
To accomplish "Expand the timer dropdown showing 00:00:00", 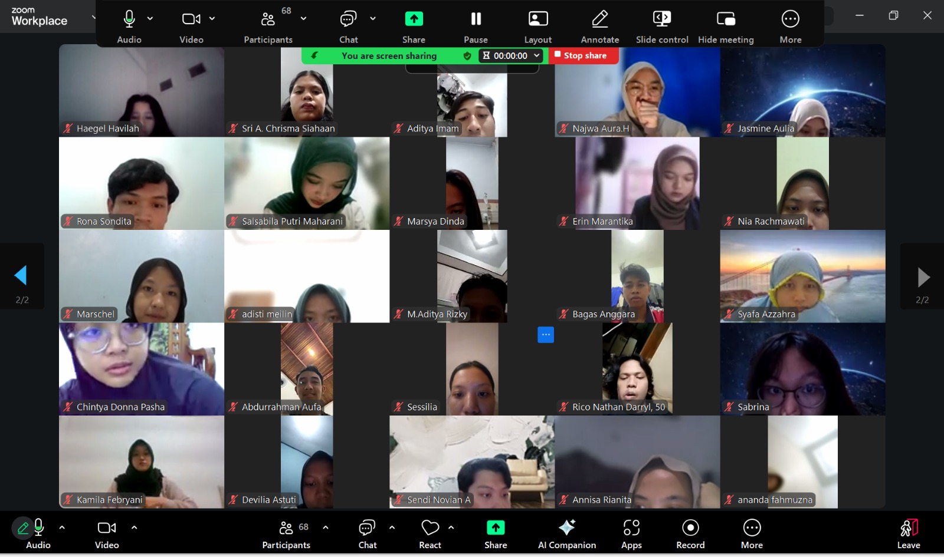I will (536, 55).
